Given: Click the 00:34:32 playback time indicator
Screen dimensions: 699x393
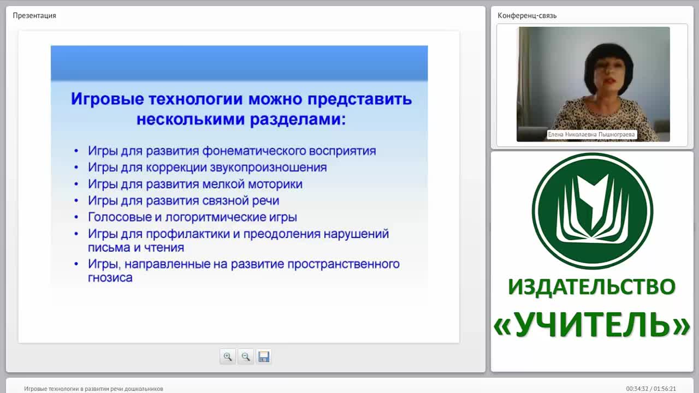Looking at the screenshot, I should click(637, 389).
